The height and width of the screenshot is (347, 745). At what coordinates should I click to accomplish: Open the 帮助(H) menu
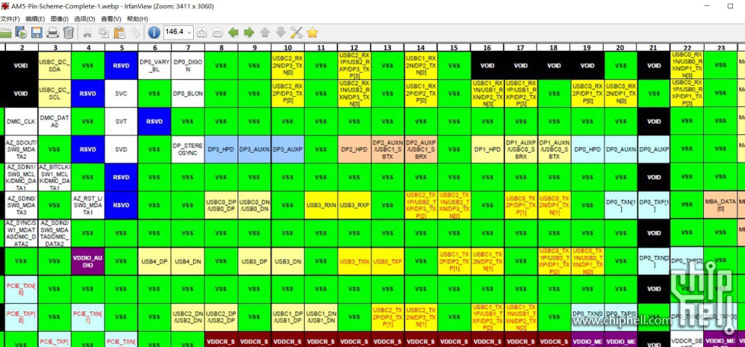[x=138, y=19]
